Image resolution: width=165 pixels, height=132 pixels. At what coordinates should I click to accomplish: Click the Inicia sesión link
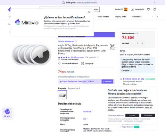(x=139, y=9)
